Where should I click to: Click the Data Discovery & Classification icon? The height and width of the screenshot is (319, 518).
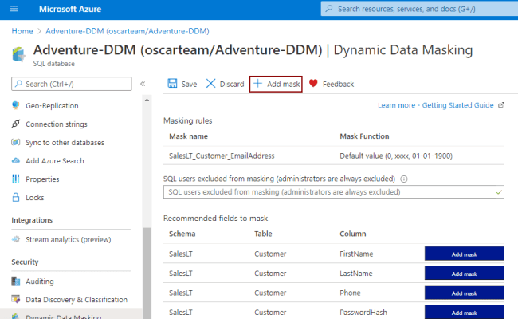(15, 299)
